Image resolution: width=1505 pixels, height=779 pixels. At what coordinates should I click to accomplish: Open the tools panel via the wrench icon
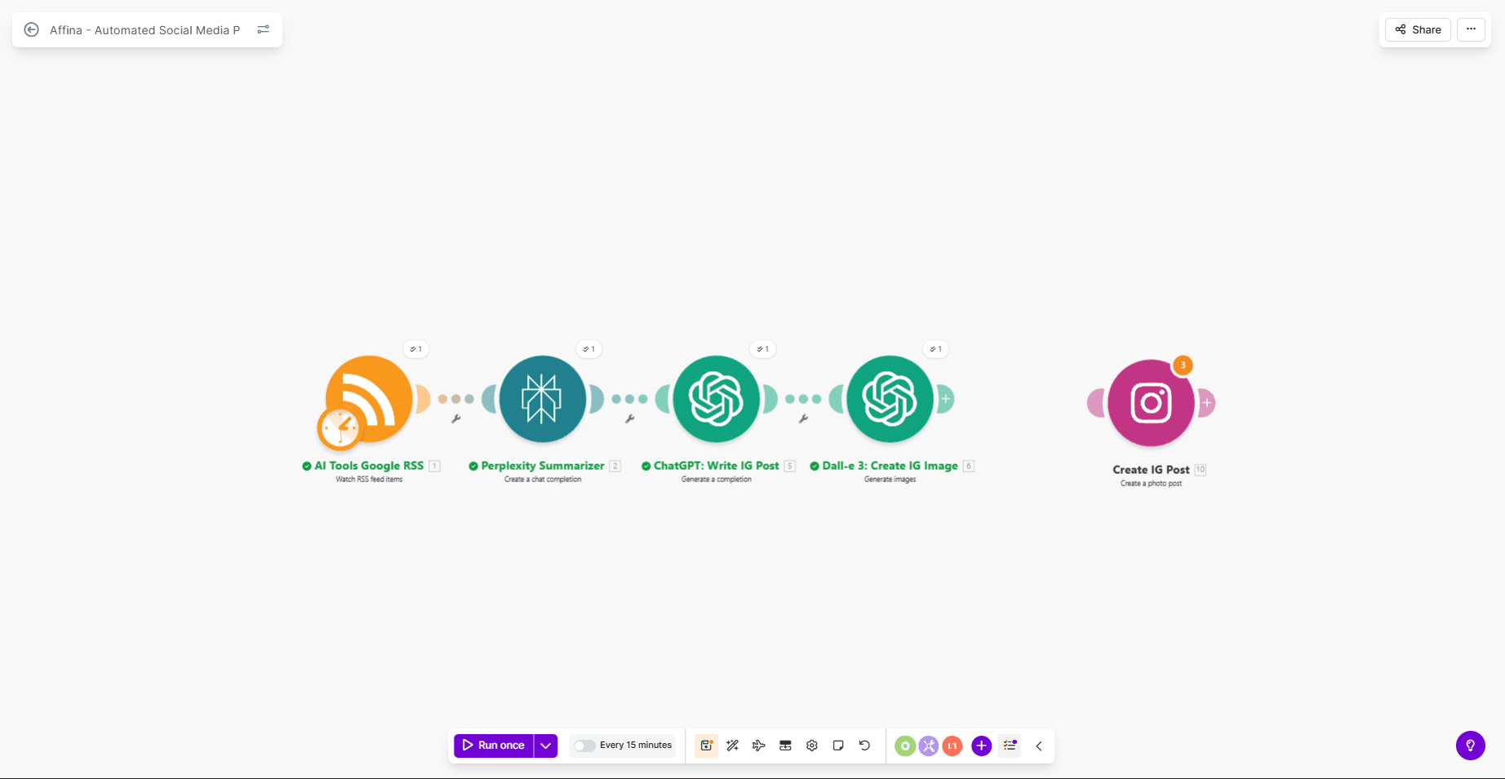tap(929, 745)
